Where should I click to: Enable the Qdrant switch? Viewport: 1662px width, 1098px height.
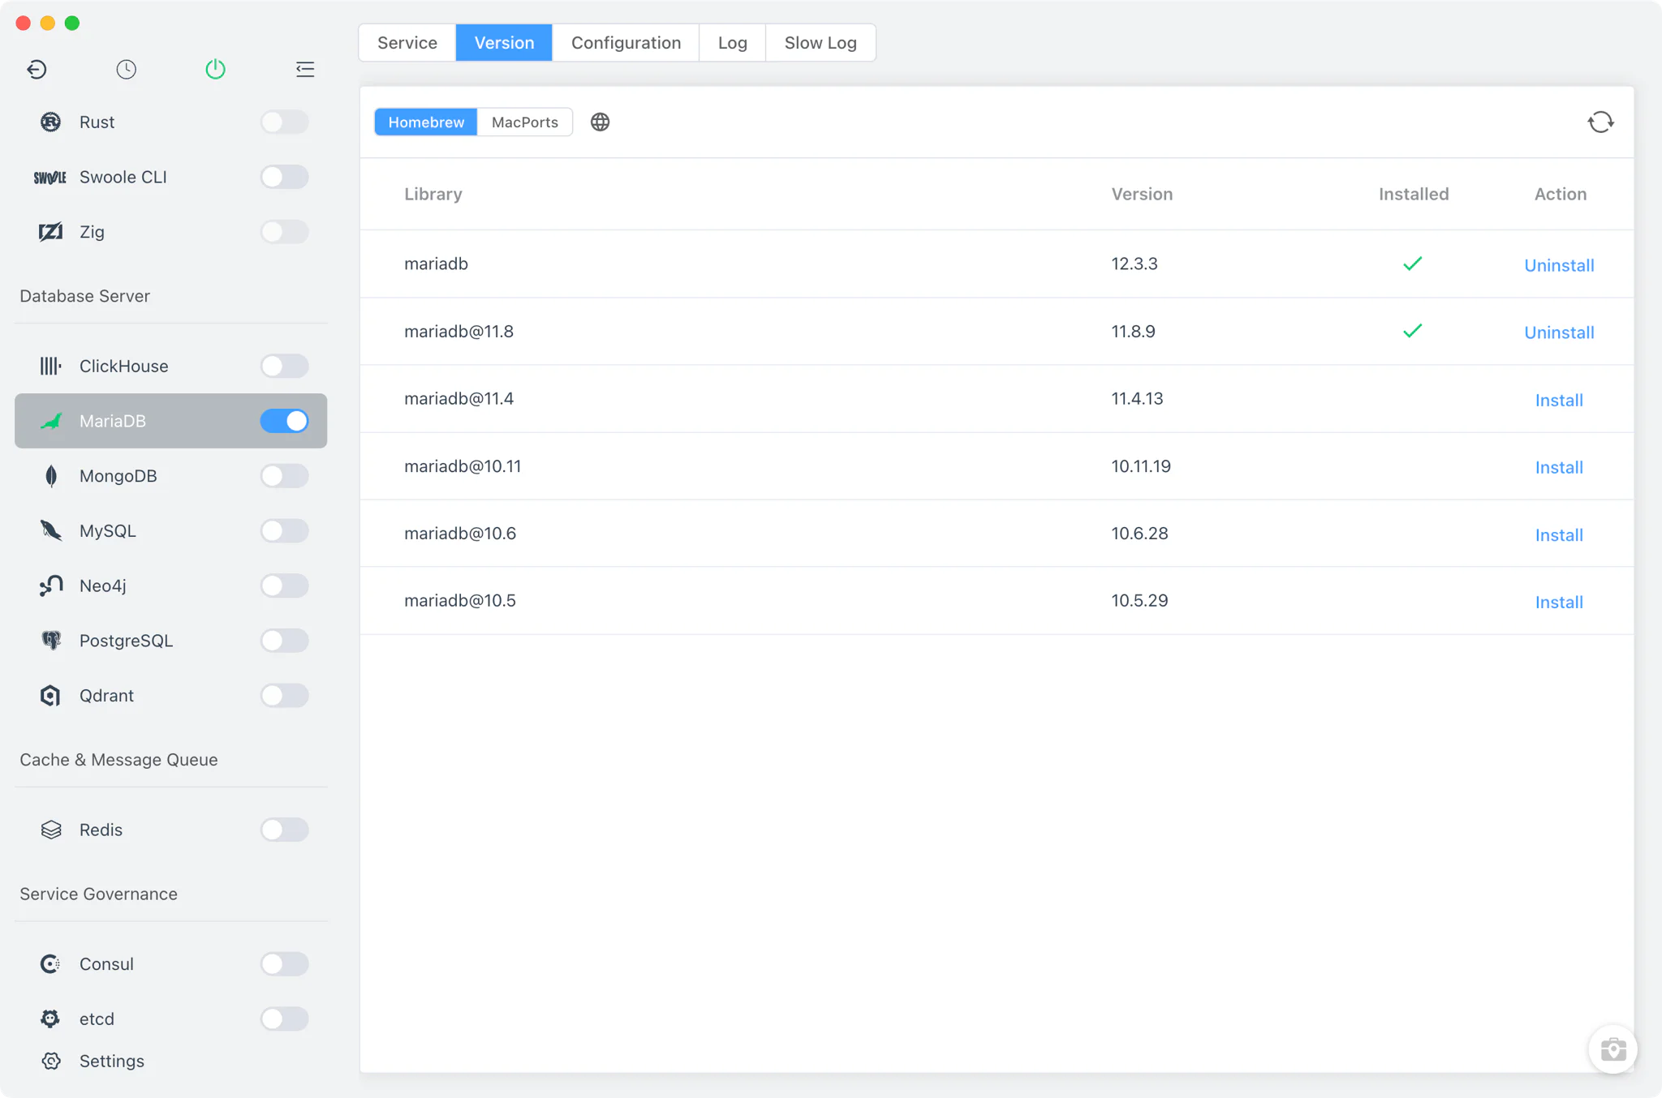point(284,696)
